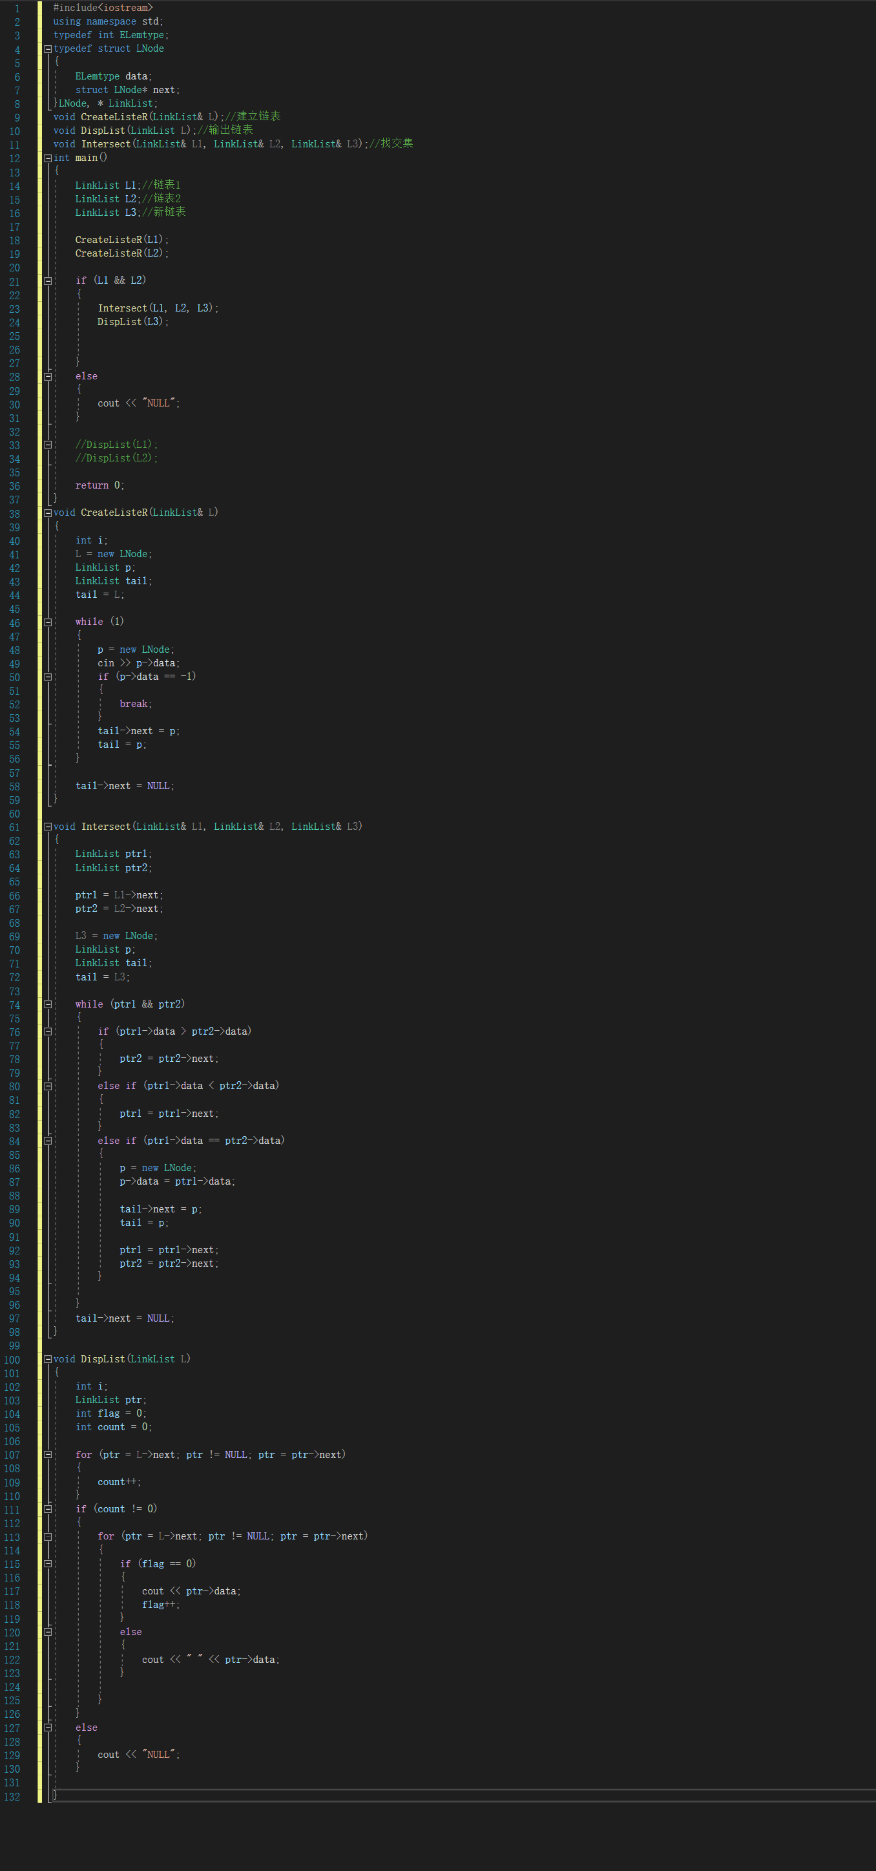Collapse the if (count != 0) block
Screen dimensions: 876x1871
point(48,1509)
